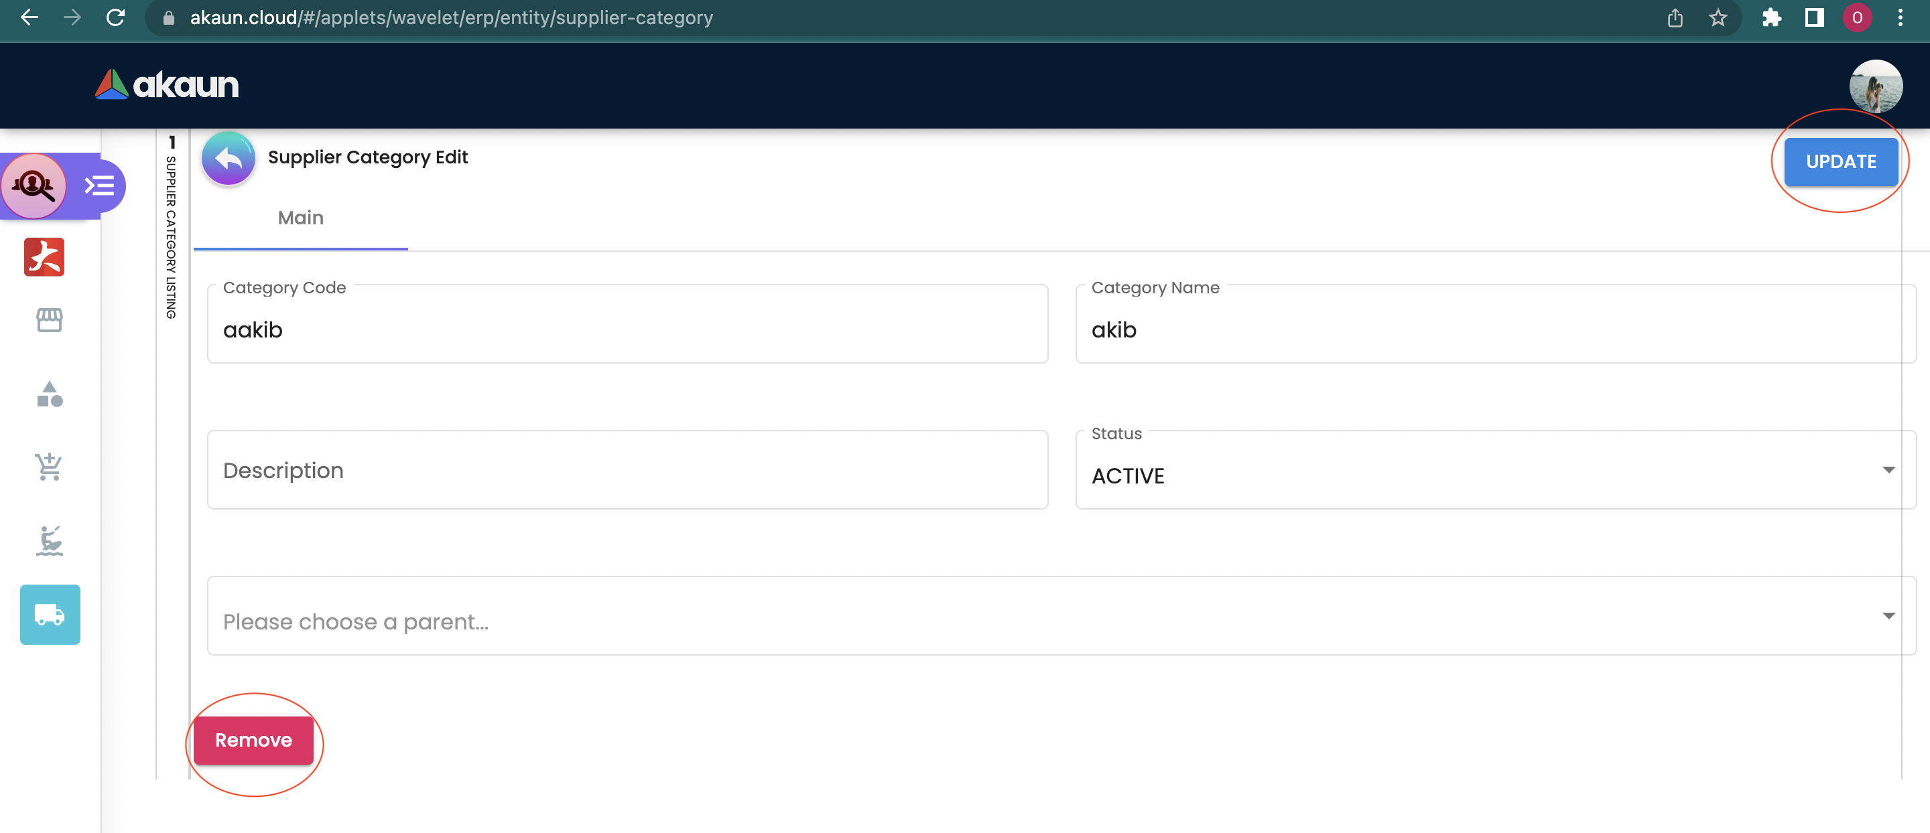
Task: Click the red Remove button
Action: (253, 740)
